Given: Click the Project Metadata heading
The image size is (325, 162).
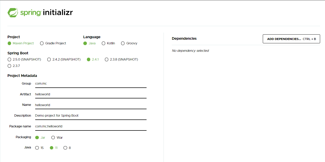Looking at the screenshot, I should pos(22,76).
